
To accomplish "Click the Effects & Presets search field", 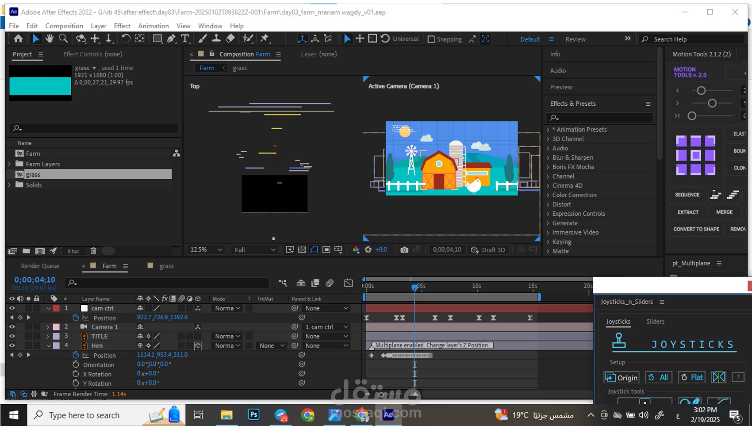I will (x=604, y=118).
